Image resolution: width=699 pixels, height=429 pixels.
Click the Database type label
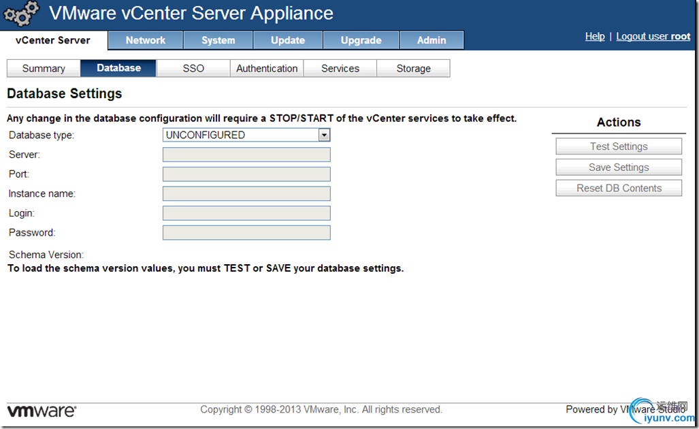click(42, 135)
